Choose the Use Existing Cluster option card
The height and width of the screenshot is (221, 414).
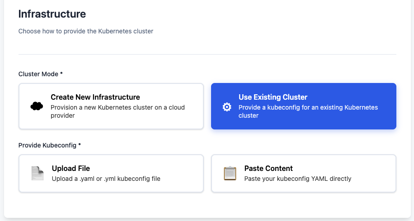pyautogui.click(x=303, y=106)
